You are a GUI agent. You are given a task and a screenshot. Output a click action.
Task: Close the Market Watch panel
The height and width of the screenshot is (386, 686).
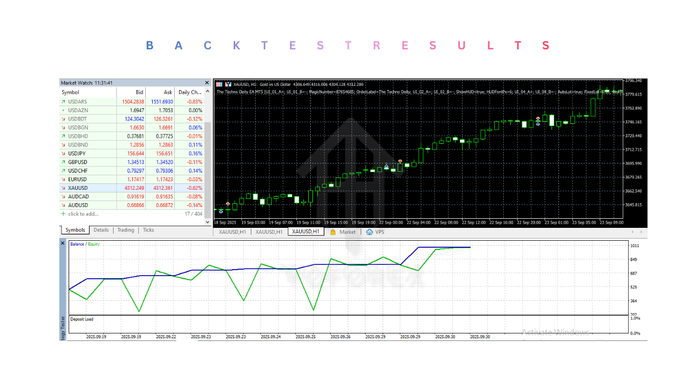coord(207,83)
